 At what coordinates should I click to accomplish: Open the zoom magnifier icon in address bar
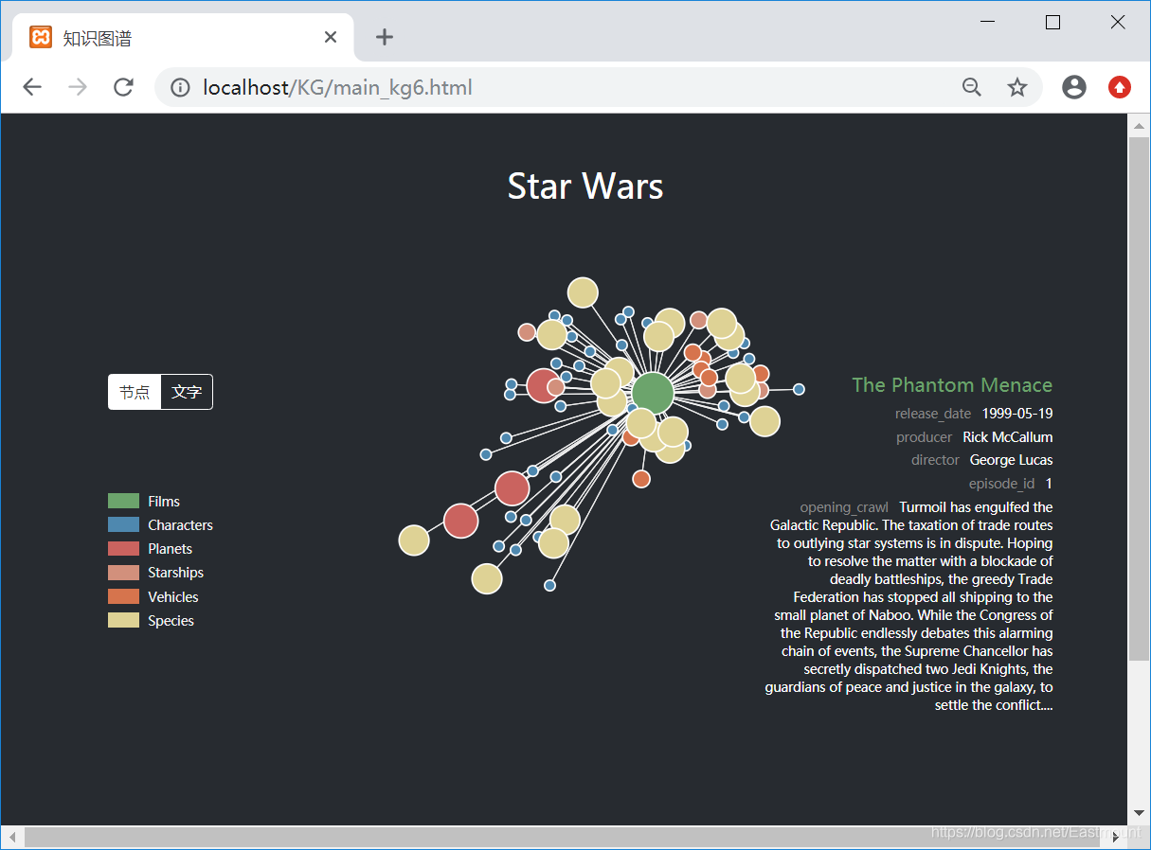click(972, 88)
